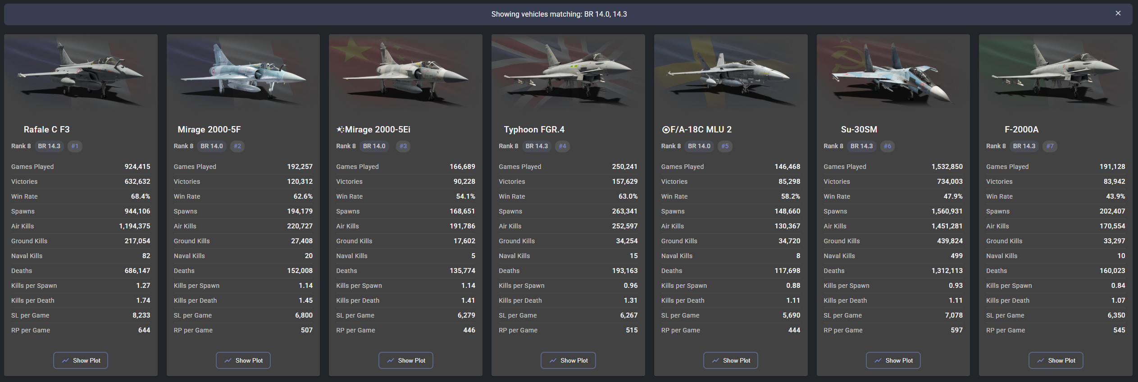Click Su-30SM Games Played value 1,532,850
1138x382 pixels.
click(947, 167)
